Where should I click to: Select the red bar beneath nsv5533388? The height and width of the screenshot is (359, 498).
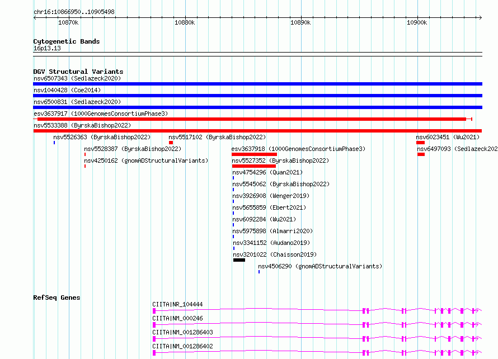[x=257, y=131]
